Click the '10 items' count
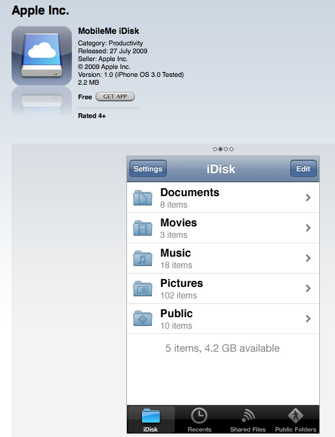The image size is (335, 437). [177, 326]
